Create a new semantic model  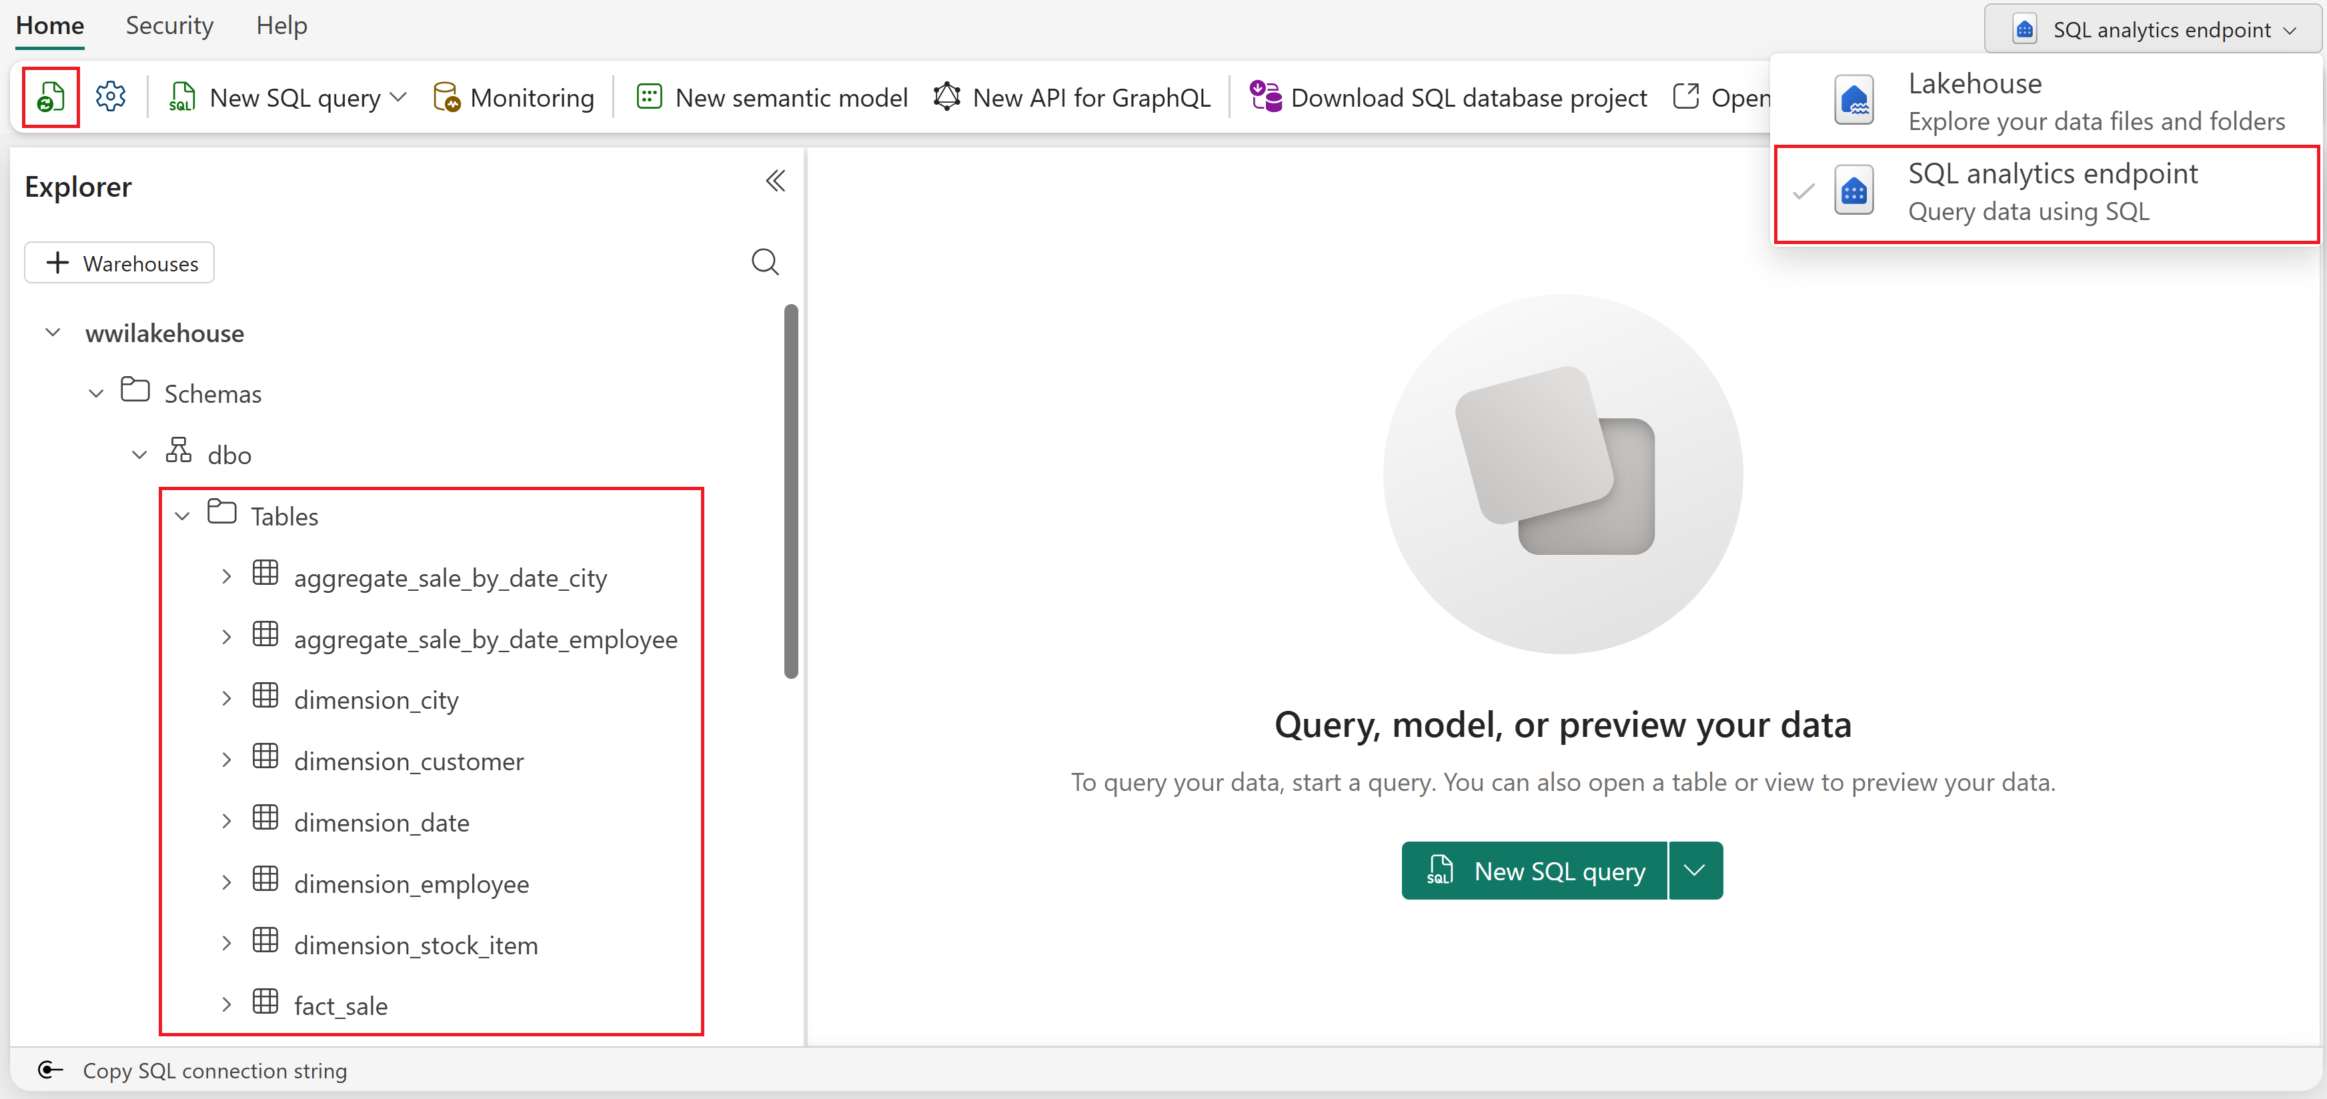tap(772, 97)
